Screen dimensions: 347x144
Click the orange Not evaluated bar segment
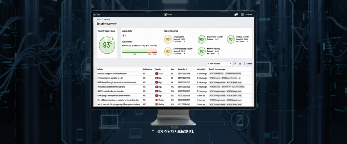pyautogui.click(x=149, y=51)
